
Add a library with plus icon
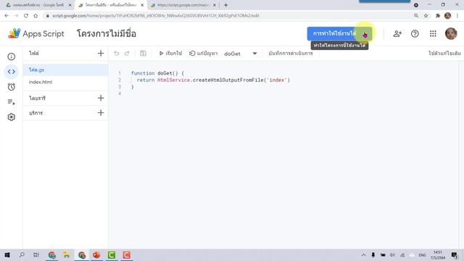(101, 98)
